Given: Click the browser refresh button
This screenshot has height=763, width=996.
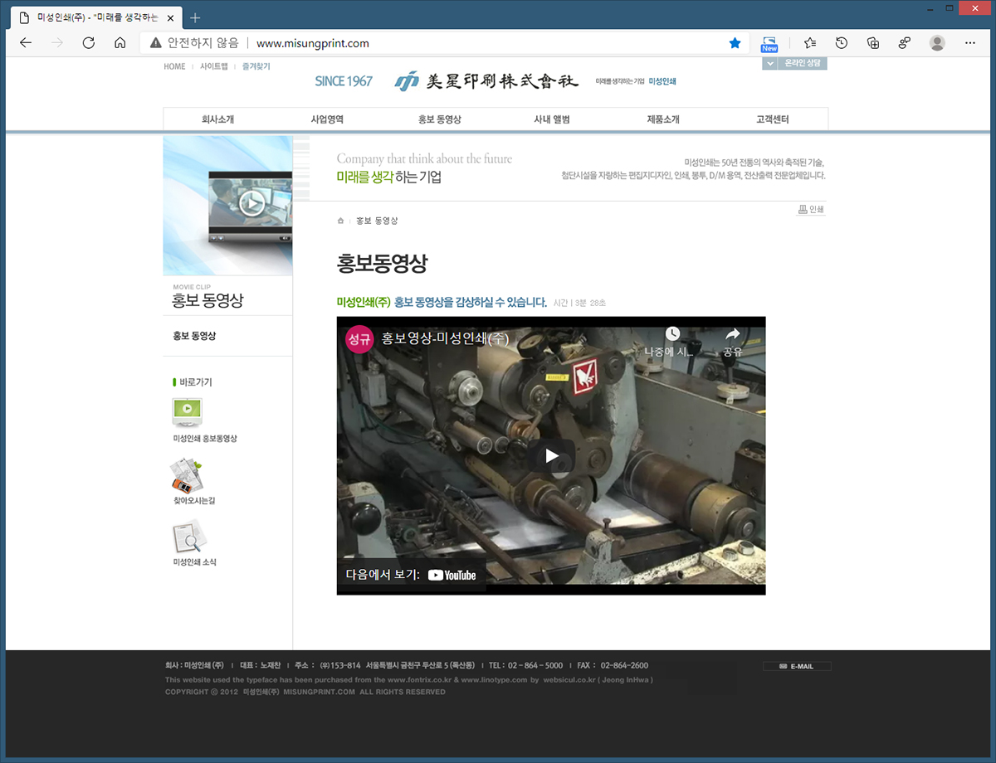Looking at the screenshot, I should (89, 43).
